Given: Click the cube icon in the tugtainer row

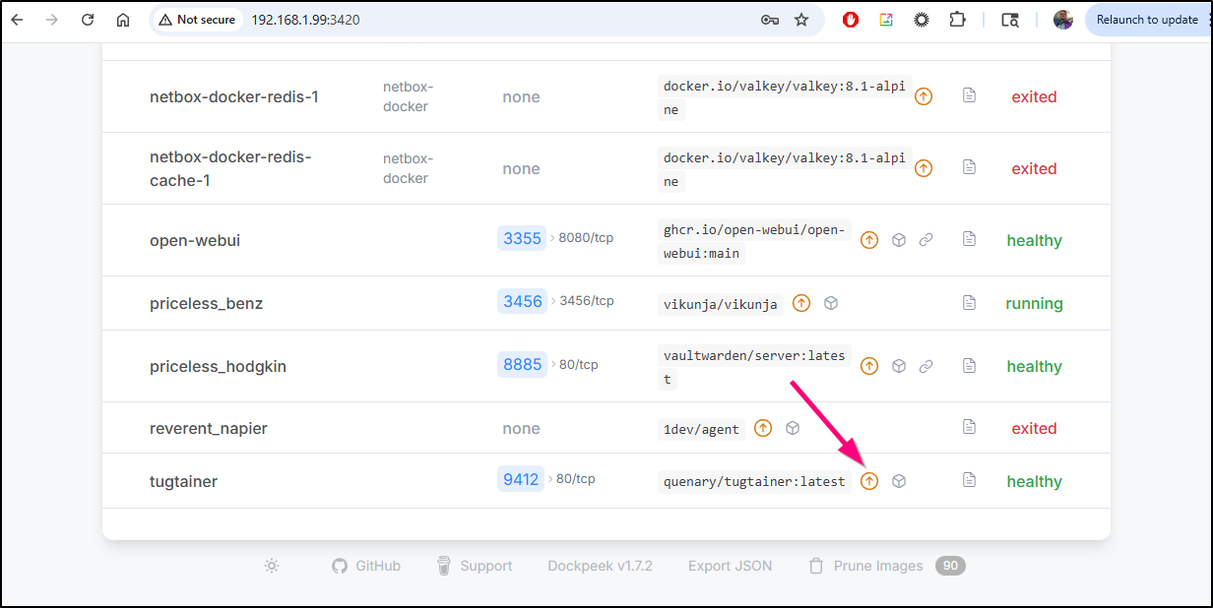Looking at the screenshot, I should pyautogui.click(x=898, y=481).
